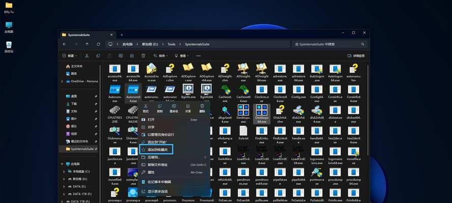452x203 pixels.
Task: Expand OneDrive - Personal in sidebar
Action: (x=62, y=81)
